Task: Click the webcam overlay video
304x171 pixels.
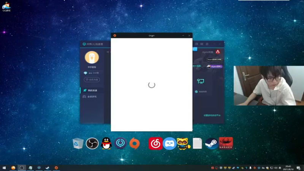Action: 269,86
